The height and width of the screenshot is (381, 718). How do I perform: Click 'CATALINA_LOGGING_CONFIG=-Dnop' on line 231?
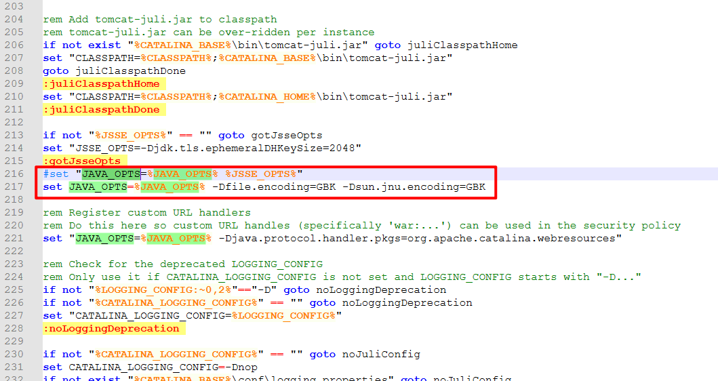163,367
